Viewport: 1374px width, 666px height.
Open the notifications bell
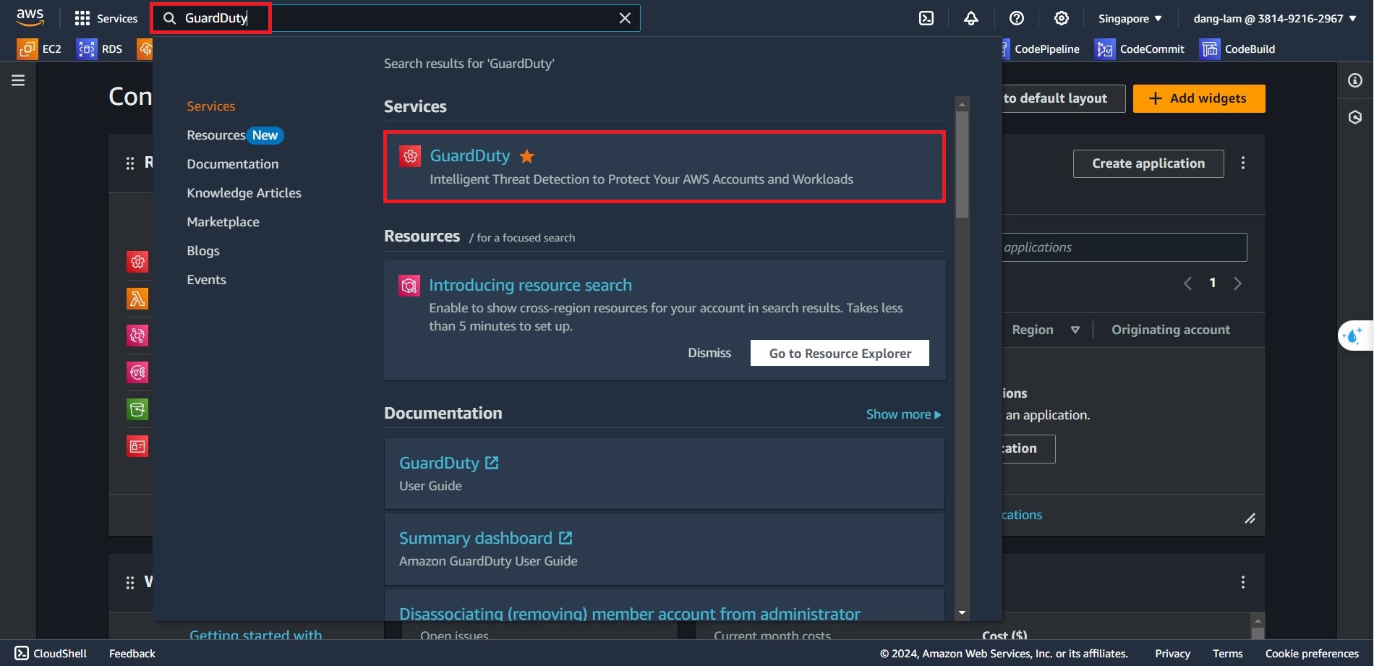click(x=971, y=18)
